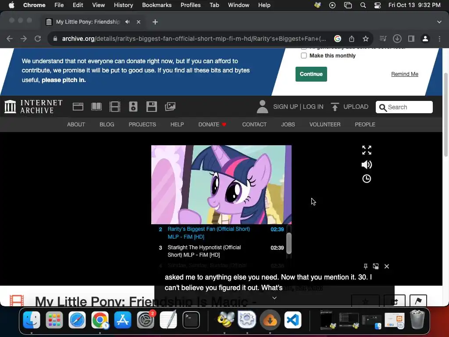This screenshot has width=449, height=337.
Task: Click the playlist scrollbar thumb
Action: tap(289, 243)
